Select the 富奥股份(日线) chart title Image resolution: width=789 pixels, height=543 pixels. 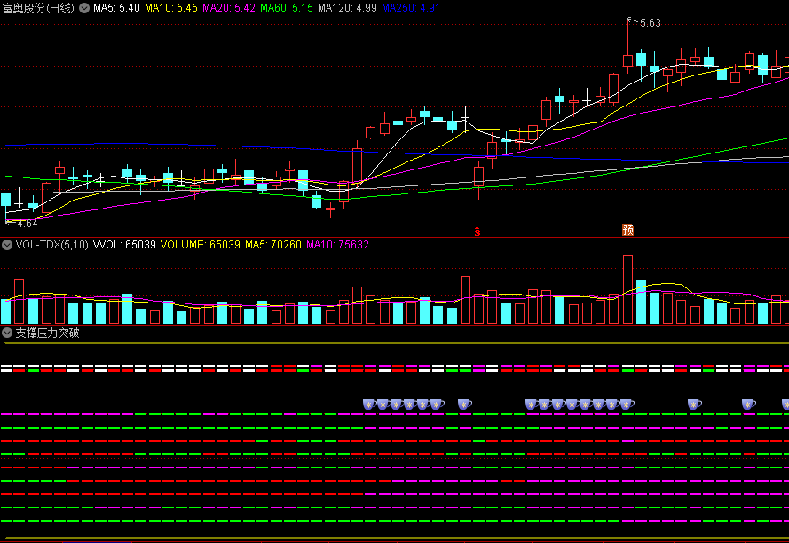point(38,8)
